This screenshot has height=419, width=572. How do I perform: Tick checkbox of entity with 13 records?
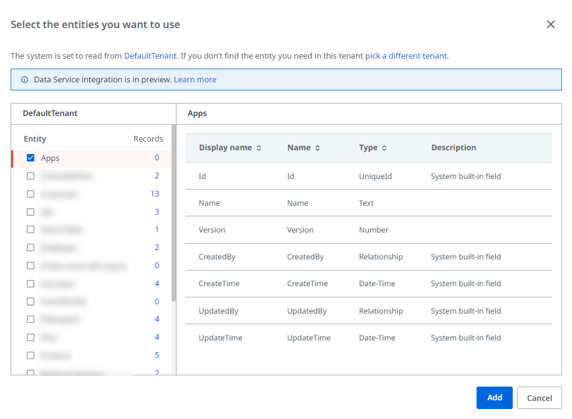(31, 194)
